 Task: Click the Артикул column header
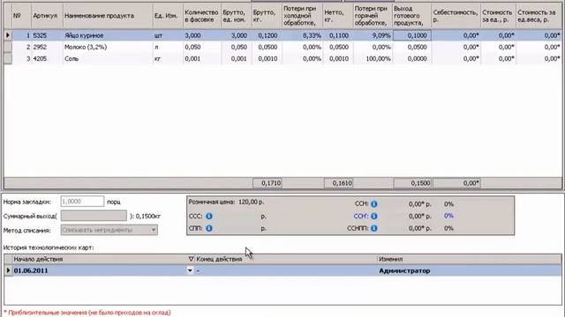click(x=47, y=16)
